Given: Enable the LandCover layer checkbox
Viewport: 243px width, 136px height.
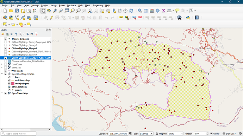Looking at the screenshot, I should (6, 64).
